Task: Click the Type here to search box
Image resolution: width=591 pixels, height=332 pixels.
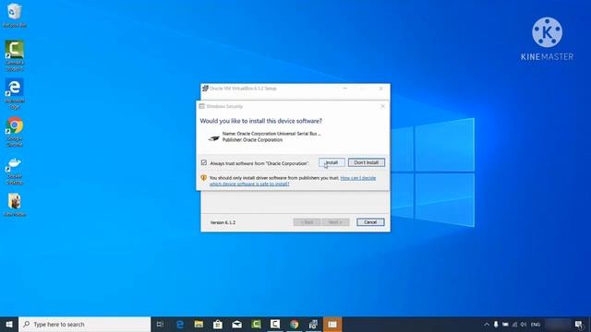Action: click(x=84, y=324)
